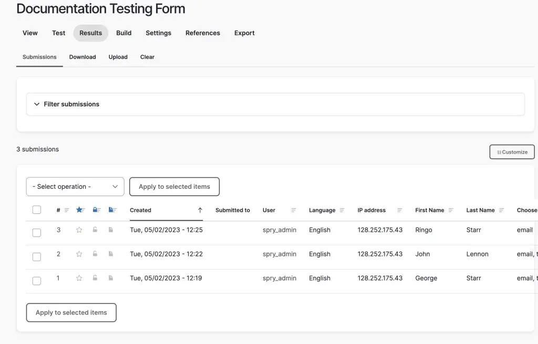Viewport: 538px width, 344px height.
Task: Switch to the Build tab
Action: (123, 33)
